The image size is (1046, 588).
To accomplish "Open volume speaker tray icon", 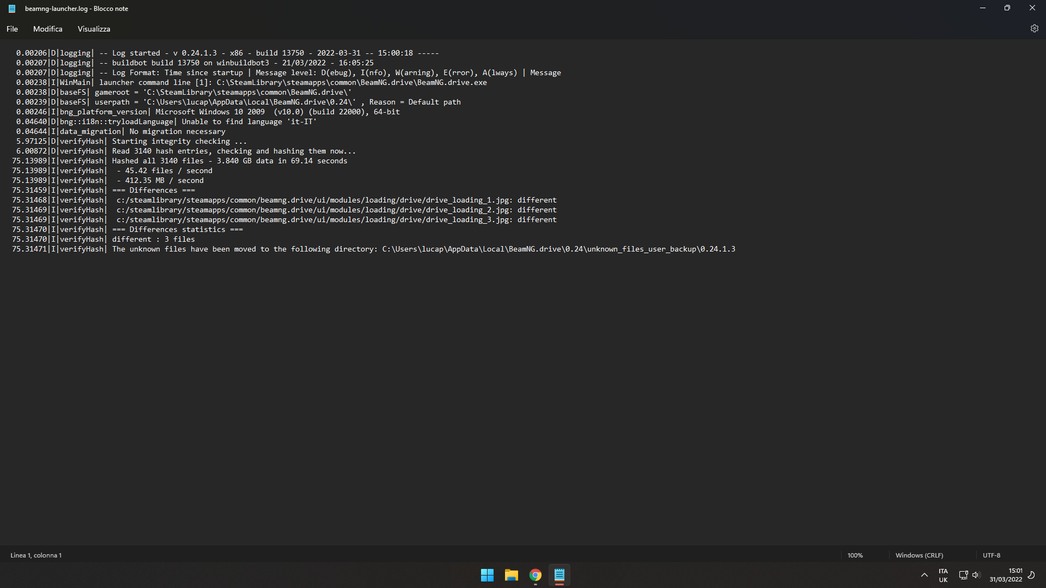I will (976, 575).
